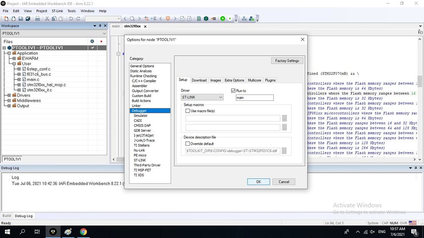This screenshot has width=424, height=238.
Task: Click the Compile file icon
Action: (x=199, y=19)
